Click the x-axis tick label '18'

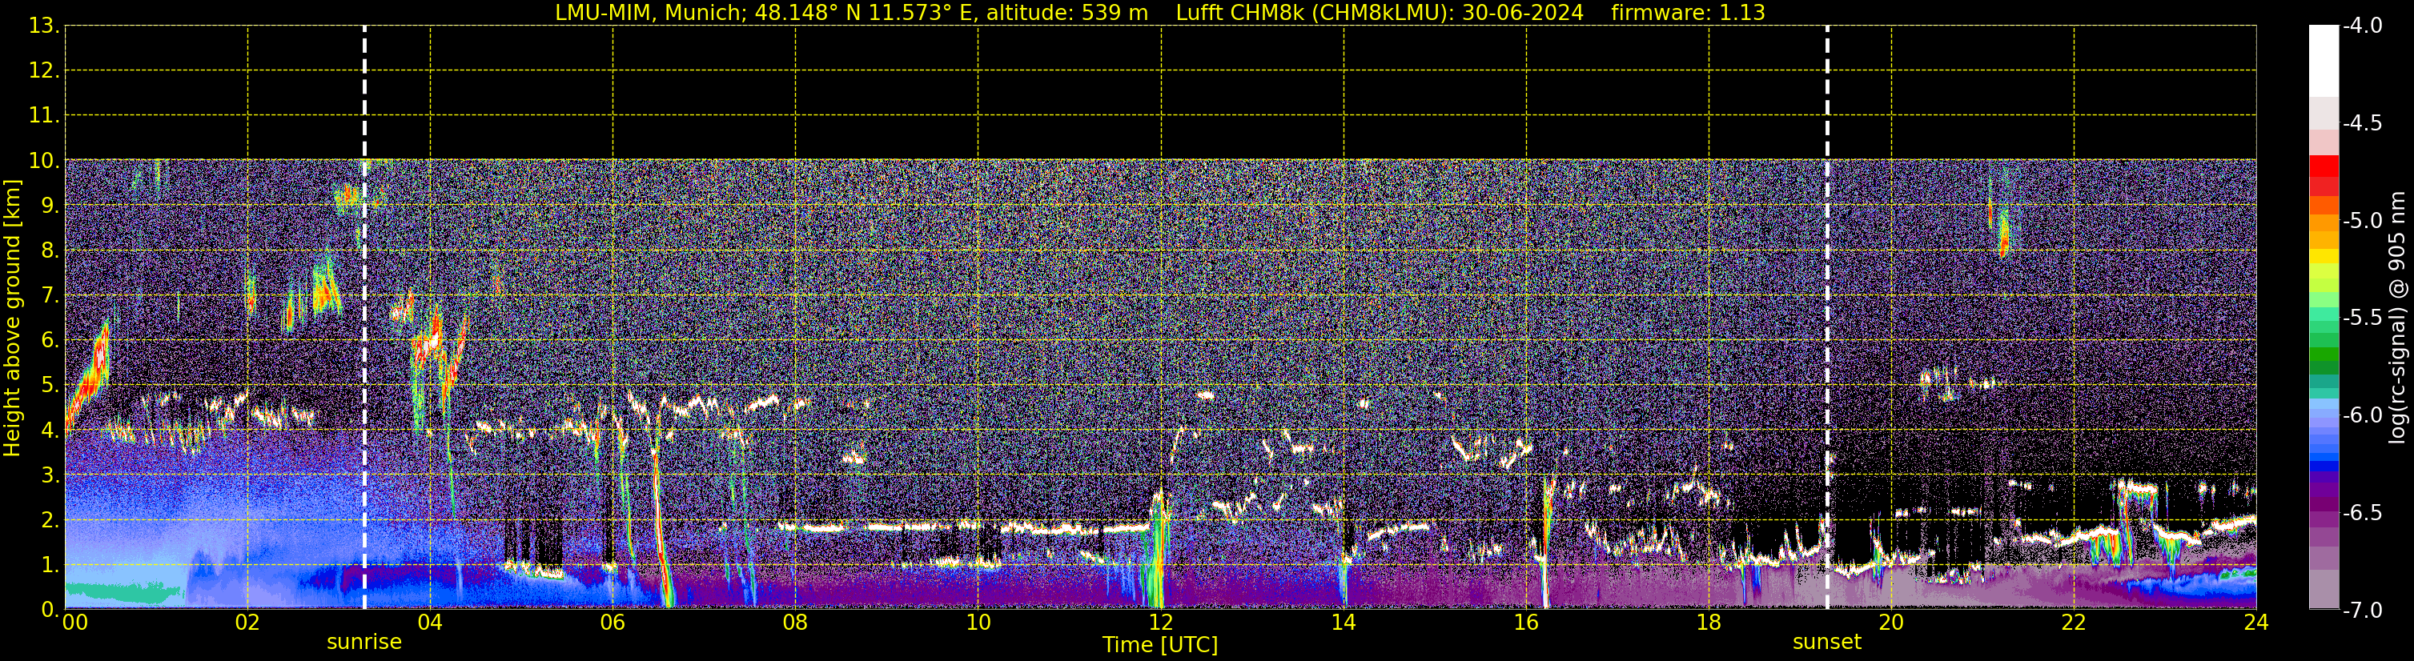[1709, 623]
